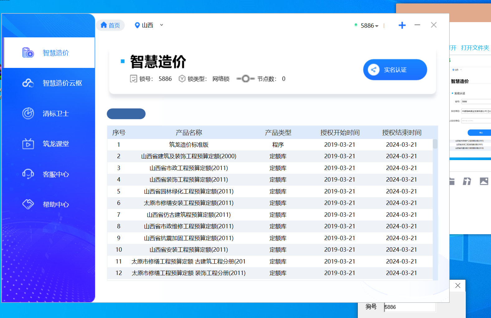This screenshot has width=491, height=318.
Task: Open 筑龙课堂 in the sidebar
Action: tap(49, 144)
